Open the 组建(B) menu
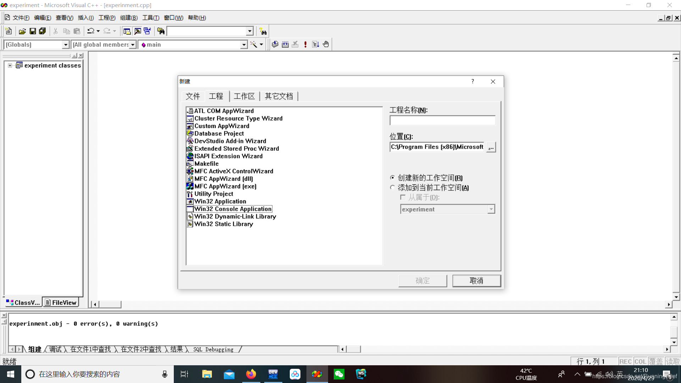681x383 pixels. [x=129, y=18]
